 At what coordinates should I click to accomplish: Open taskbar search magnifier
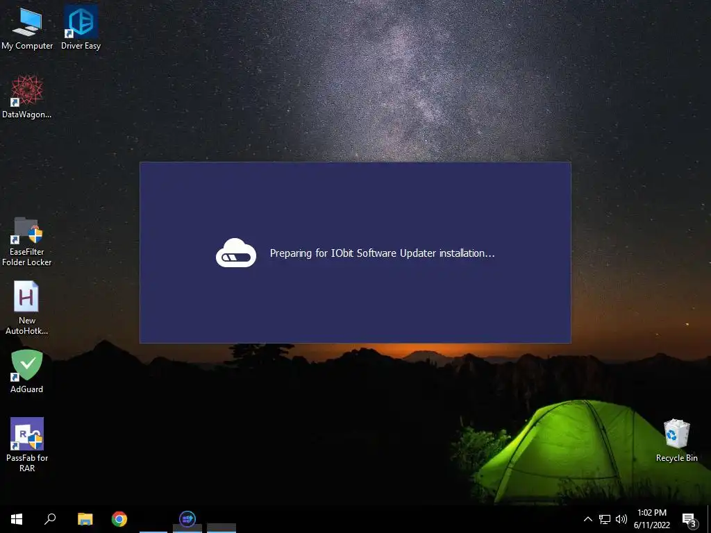[x=50, y=519]
